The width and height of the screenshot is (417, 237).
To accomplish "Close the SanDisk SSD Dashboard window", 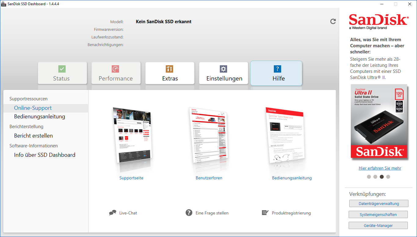I will tap(410, 4).
